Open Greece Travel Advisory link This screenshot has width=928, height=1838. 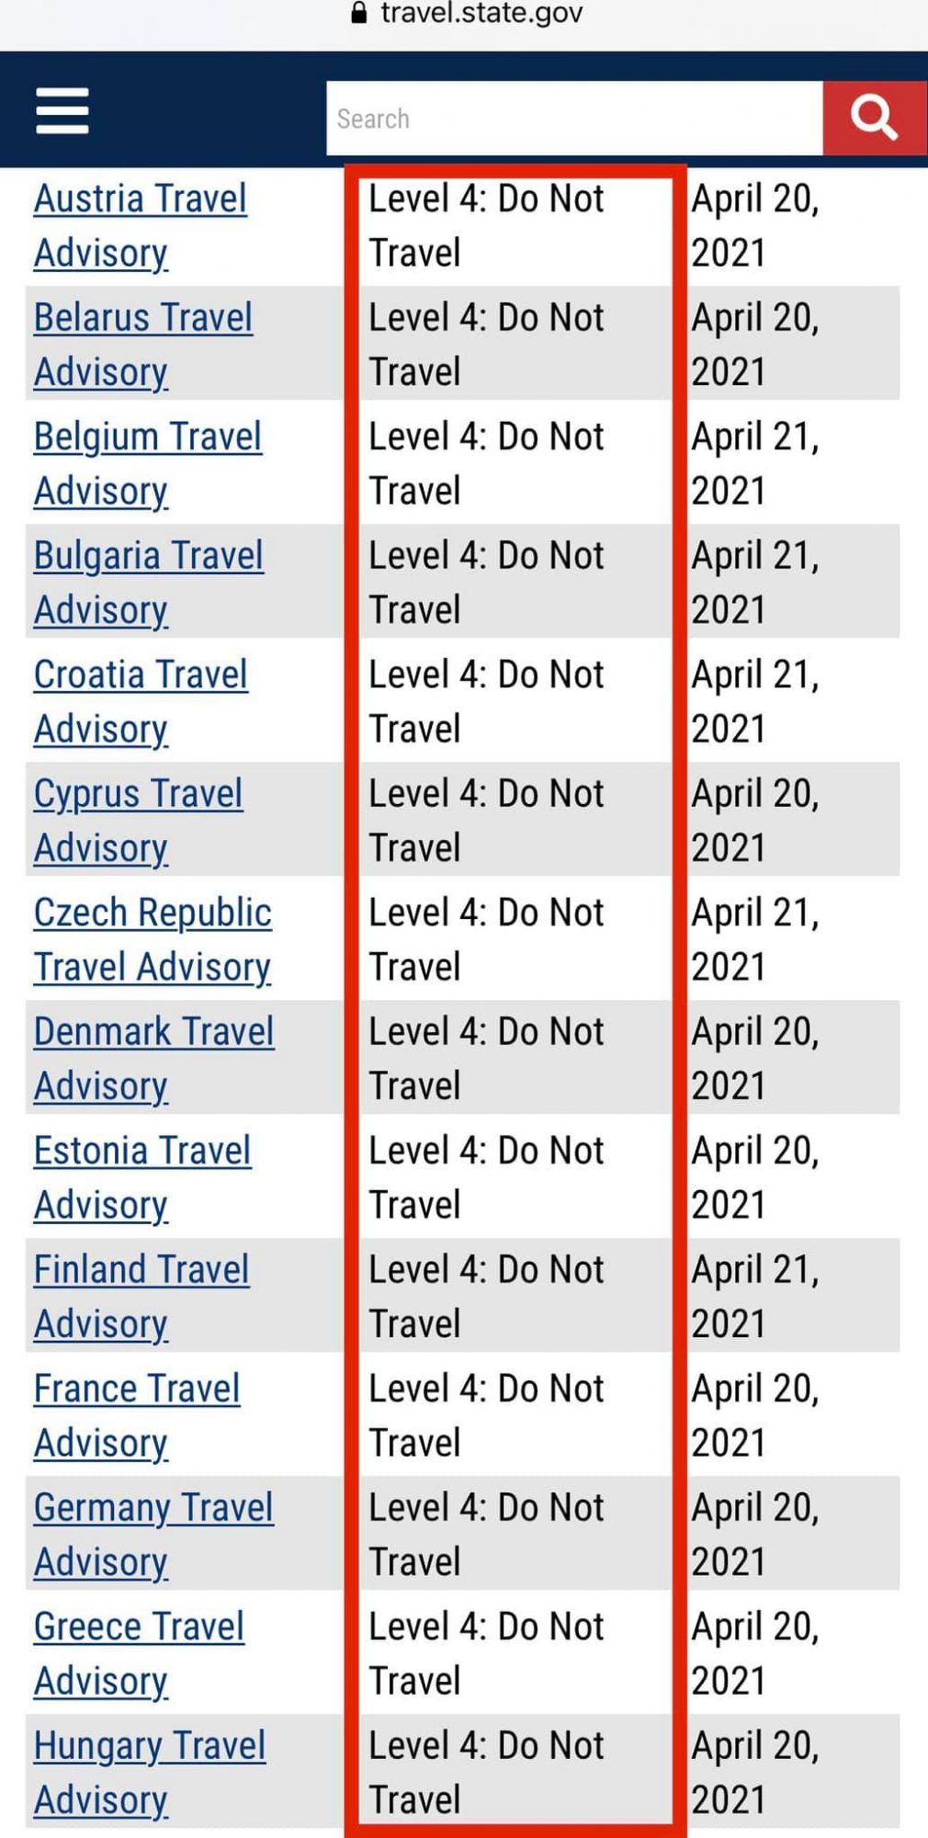click(140, 1628)
